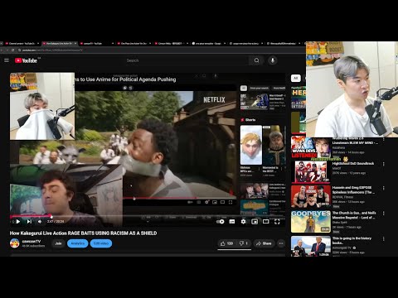The height and width of the screenshot is (298, 398).
Task: Open the BLEW MY MIND video title
Action: (355, 142)
